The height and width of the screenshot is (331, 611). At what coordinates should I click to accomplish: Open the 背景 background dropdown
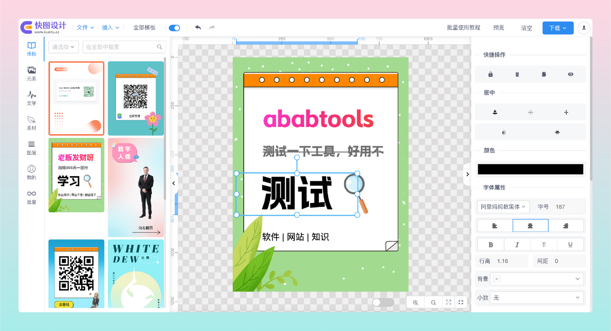pyautogui.click(x=537, y=279)
